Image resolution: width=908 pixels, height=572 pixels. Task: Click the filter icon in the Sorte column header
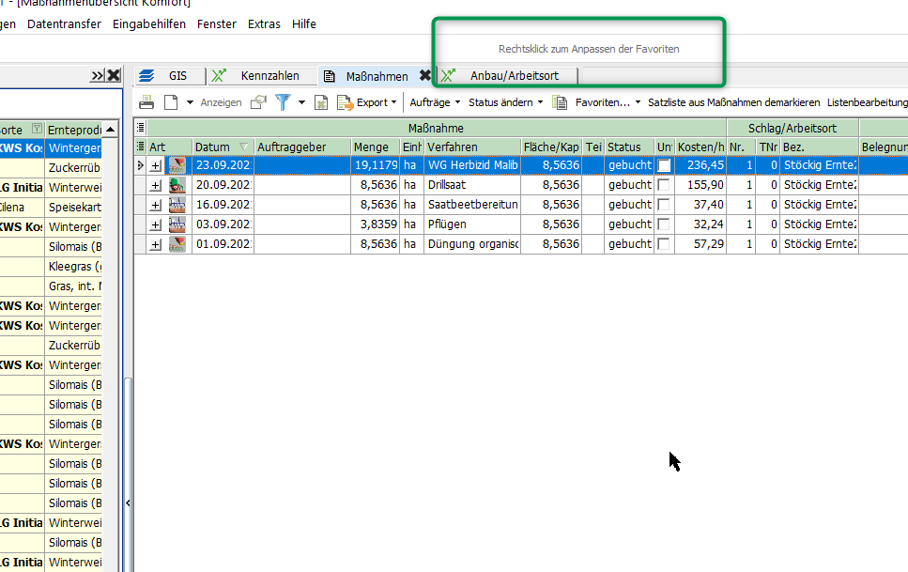click(x=37, y=129)
